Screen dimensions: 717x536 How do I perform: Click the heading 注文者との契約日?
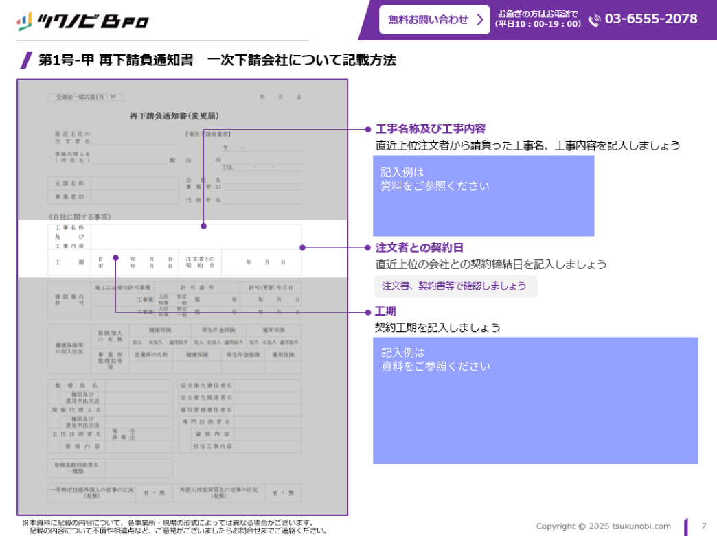point(420,248)
